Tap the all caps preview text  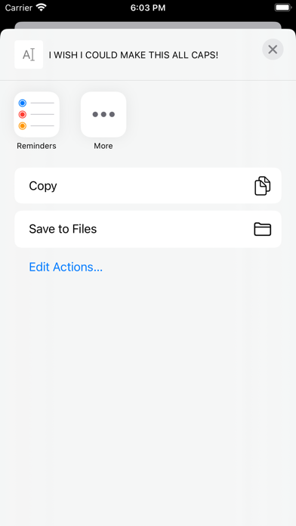click(134, 55)
